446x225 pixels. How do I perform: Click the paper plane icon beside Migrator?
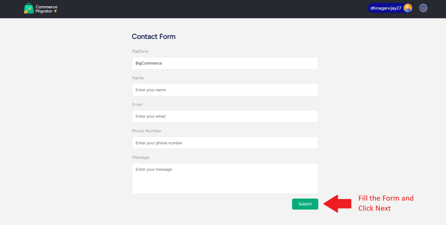click(x=55, y=11)
